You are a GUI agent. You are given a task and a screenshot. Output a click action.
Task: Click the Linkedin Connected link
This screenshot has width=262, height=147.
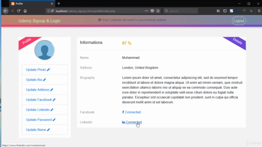[132, 122]
